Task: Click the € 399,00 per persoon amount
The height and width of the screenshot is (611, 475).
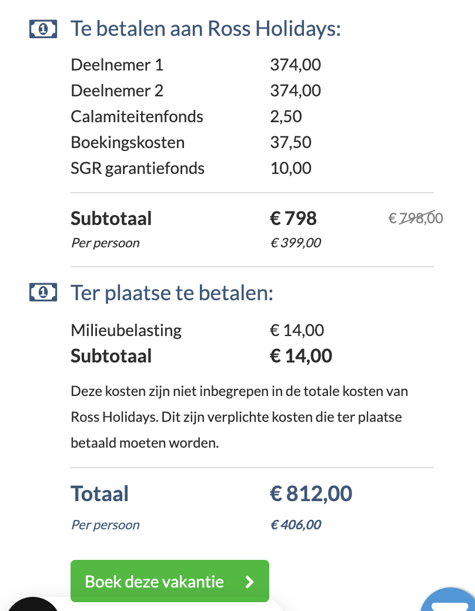Action: coord(296,243)
